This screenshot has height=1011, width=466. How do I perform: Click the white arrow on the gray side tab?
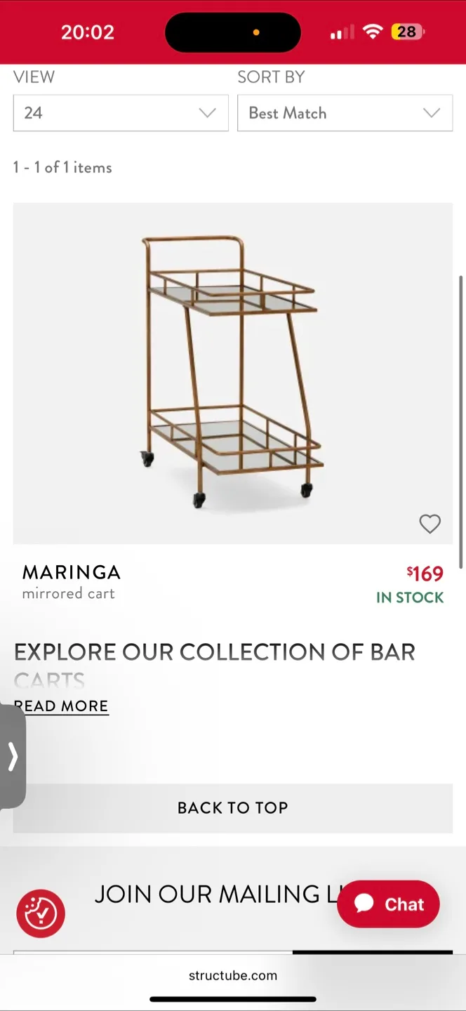[x=11, y=757]
